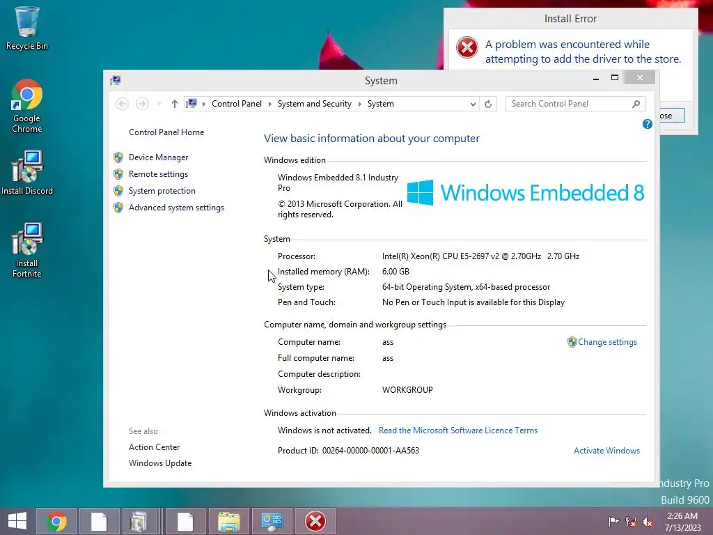Click Activate Windows link
Screen dimensions: 713x535
pos(606,451)
